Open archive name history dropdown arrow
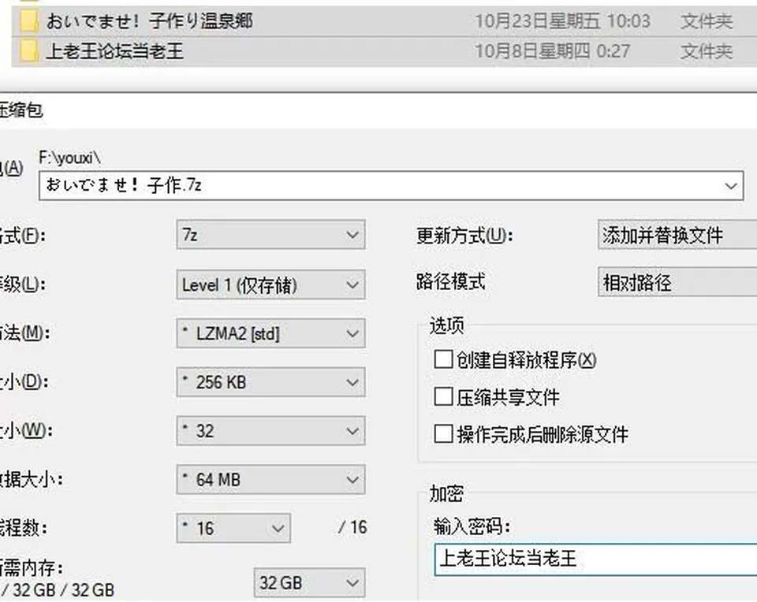Screen dimensions: 757x602 point(731,186)
